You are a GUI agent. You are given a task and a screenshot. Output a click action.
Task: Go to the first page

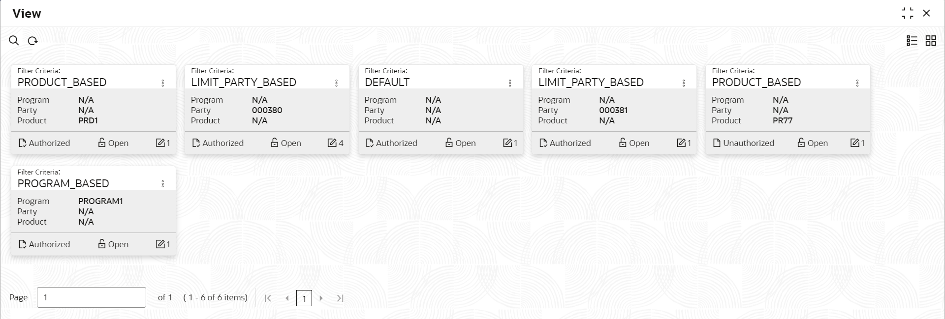click(268, 298)
